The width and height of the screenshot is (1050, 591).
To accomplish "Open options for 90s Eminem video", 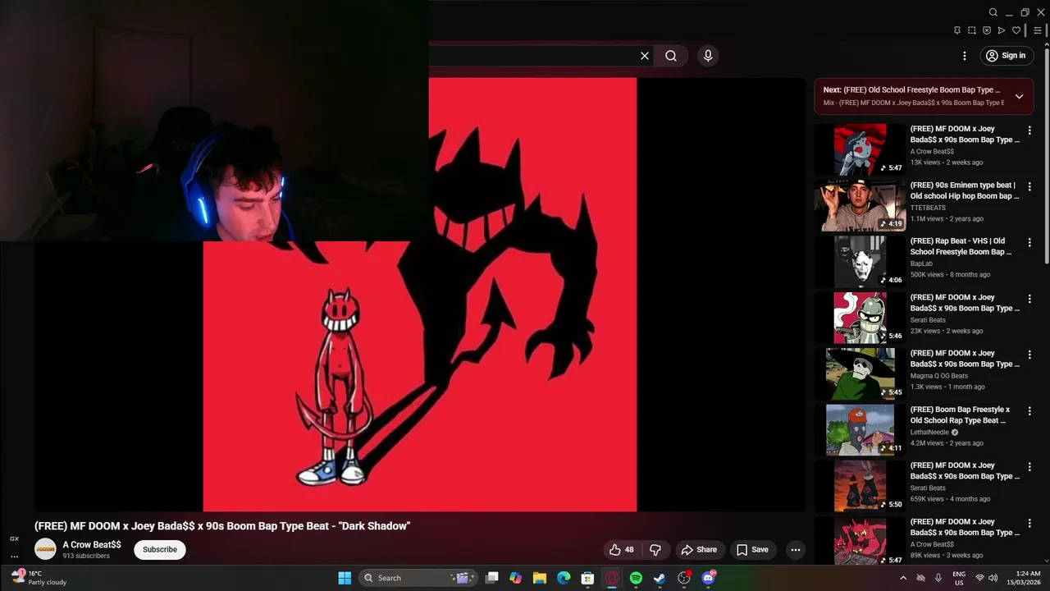I will 1029,187.
